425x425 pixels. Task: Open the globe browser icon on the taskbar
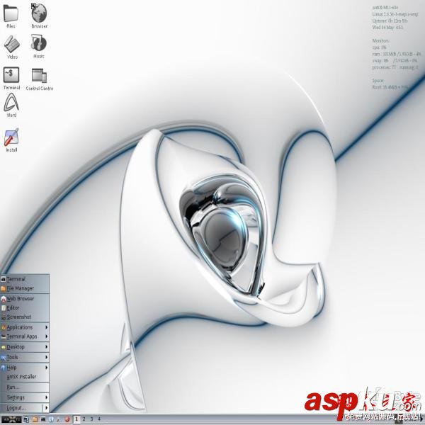click(51, 419)
